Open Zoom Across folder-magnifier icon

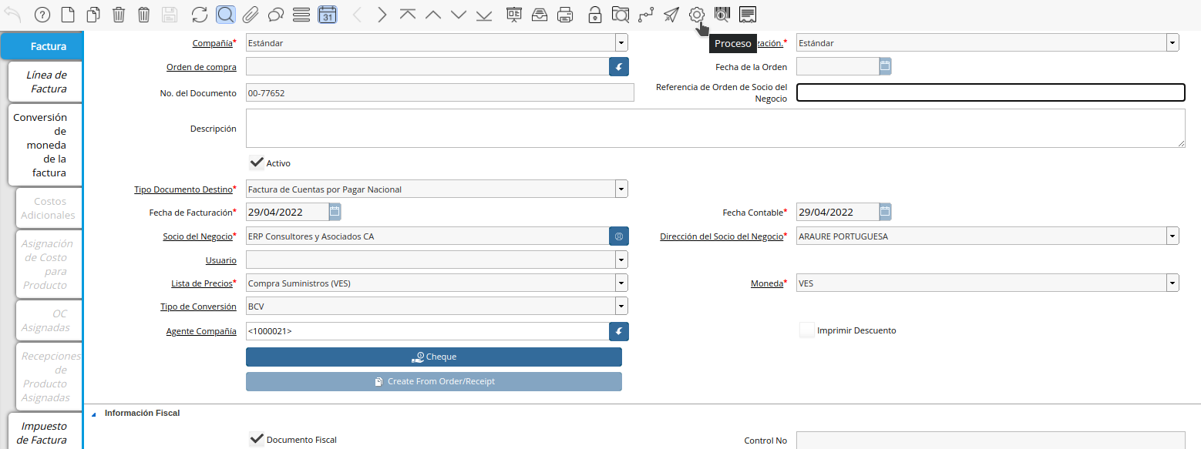click(621, 15)
